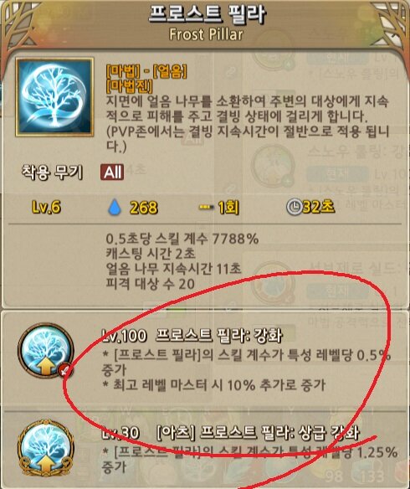Viewport: 410px width, 489px height.
Task: Click the Frost Pillar English subtitle
Action: 206,34
